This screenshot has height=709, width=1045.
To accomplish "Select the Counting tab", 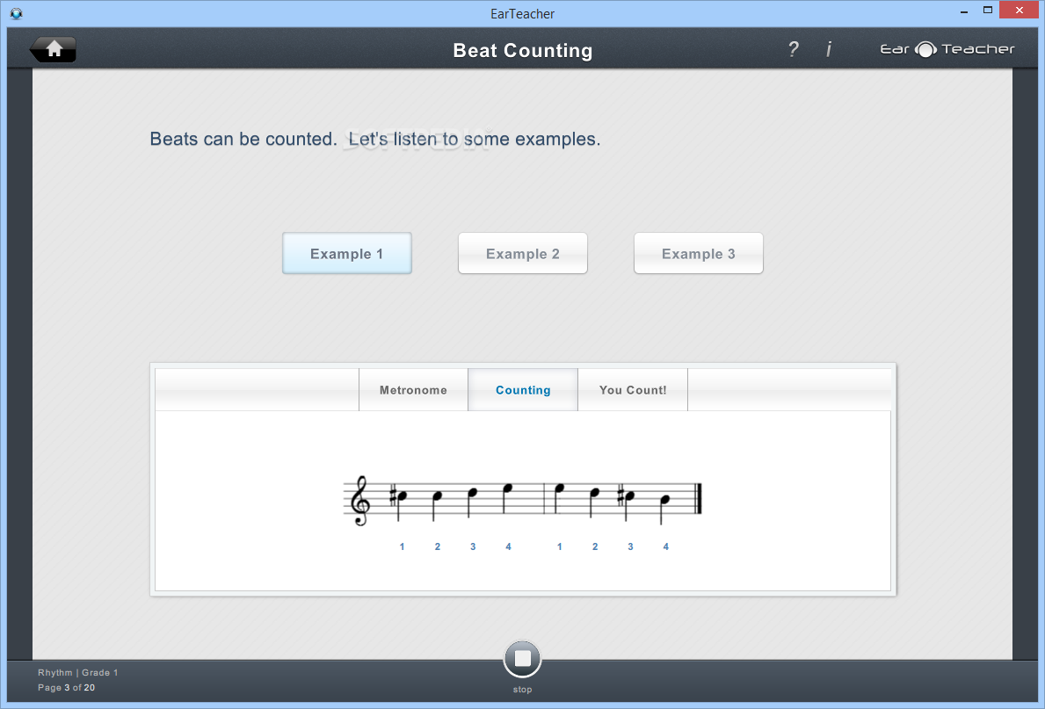I will pyautogui.click(x=523, y=390).
